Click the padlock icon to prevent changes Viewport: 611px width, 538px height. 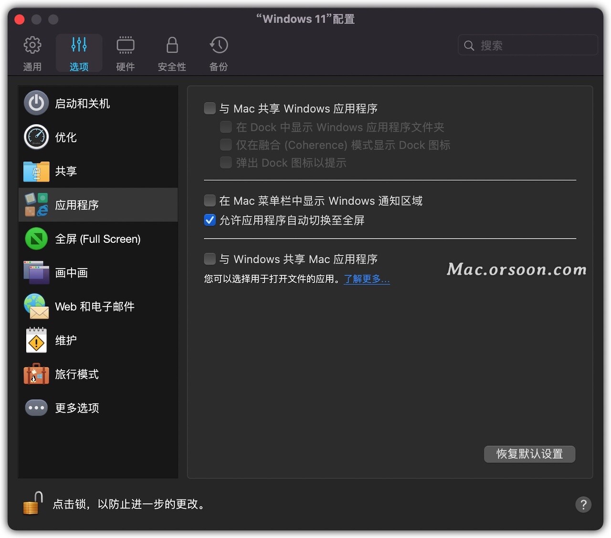pyautogui.click(x=33, y=503)
